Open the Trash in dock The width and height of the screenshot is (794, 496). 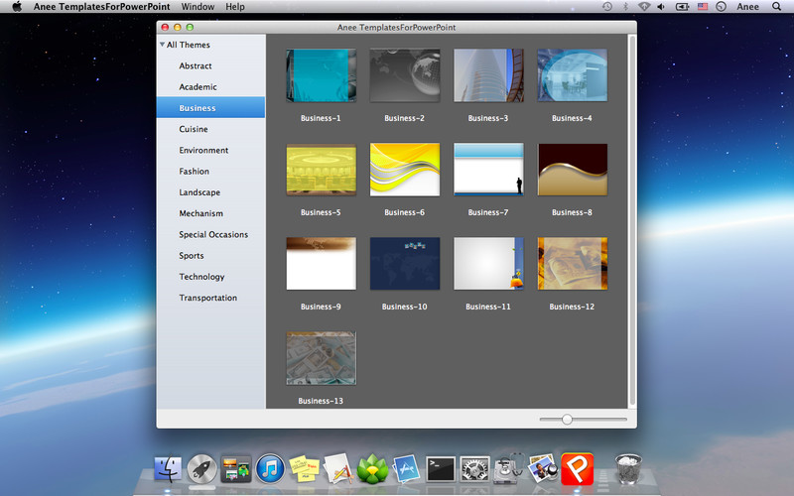pyautogui.click(x=628, y=468)
